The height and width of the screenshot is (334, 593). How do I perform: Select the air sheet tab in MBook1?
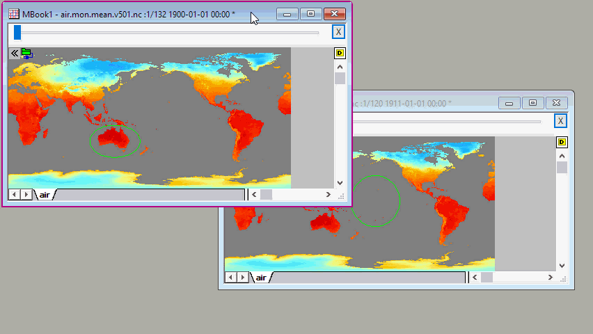45,195
